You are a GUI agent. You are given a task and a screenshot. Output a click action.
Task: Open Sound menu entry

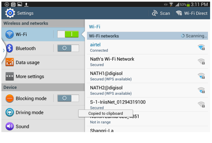point(43,126)
